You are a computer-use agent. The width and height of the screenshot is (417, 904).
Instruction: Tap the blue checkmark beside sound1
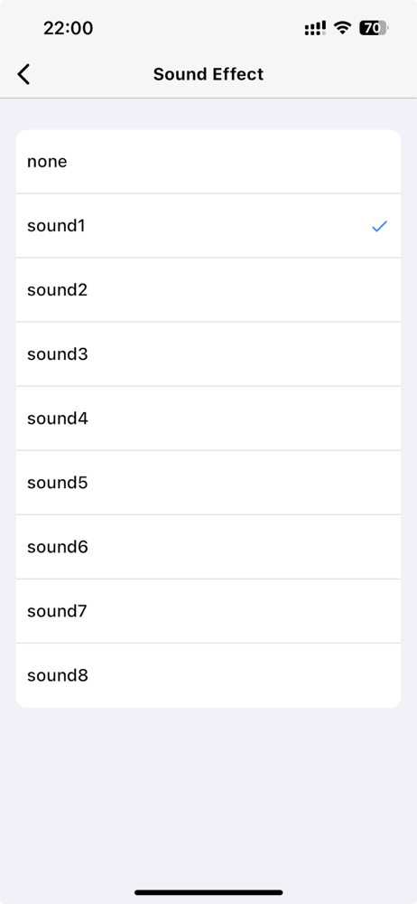point(380,226)
